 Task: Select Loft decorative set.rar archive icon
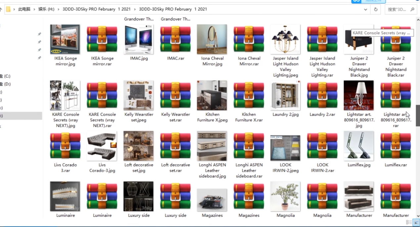pyautogui.click(x=175, y=146)
